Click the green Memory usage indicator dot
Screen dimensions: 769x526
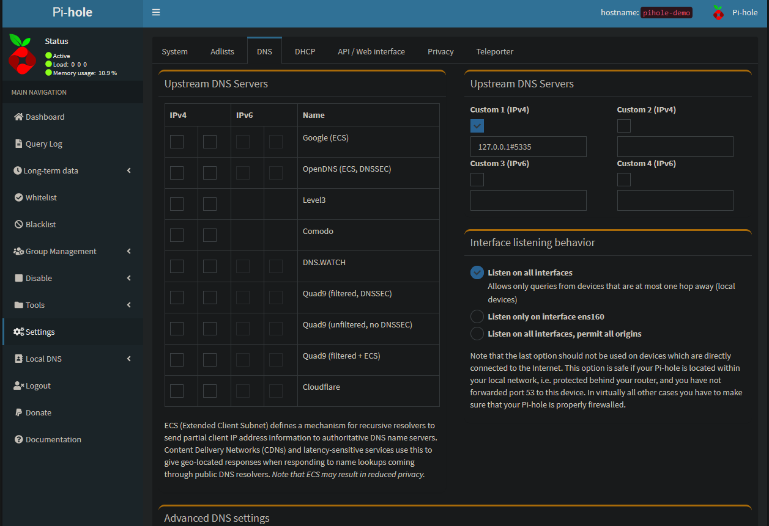[48, 73]
